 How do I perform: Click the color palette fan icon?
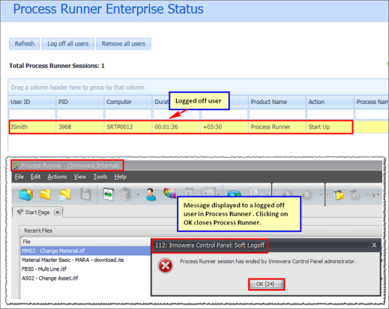pyautogui.click(x=170, y=193)
